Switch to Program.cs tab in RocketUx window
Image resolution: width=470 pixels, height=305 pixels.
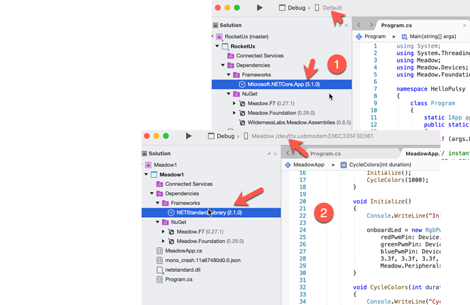(x=396, y=25)
